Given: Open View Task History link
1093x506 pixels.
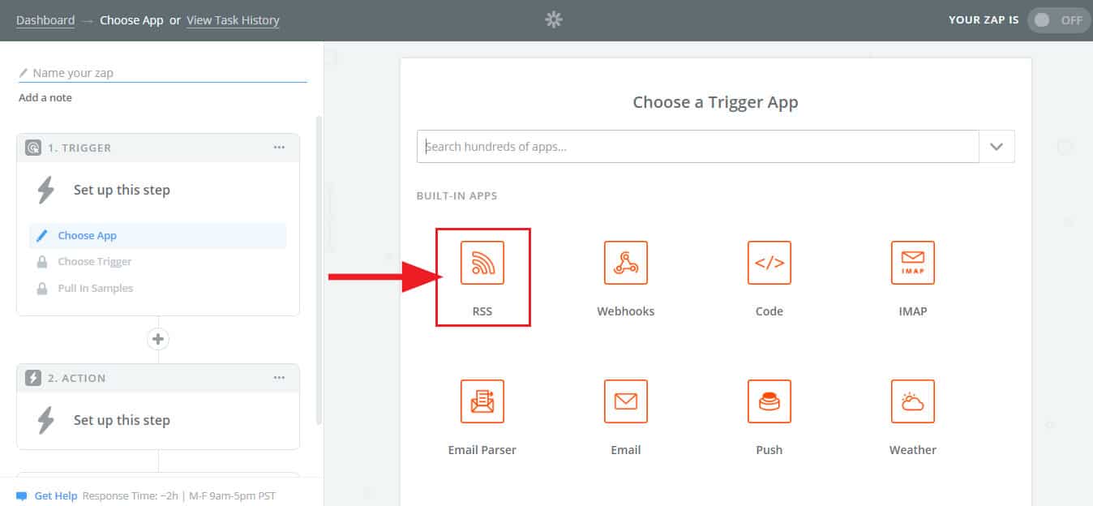Looking at the screenshot, I should pyautogui.click(x=233, y=20).
